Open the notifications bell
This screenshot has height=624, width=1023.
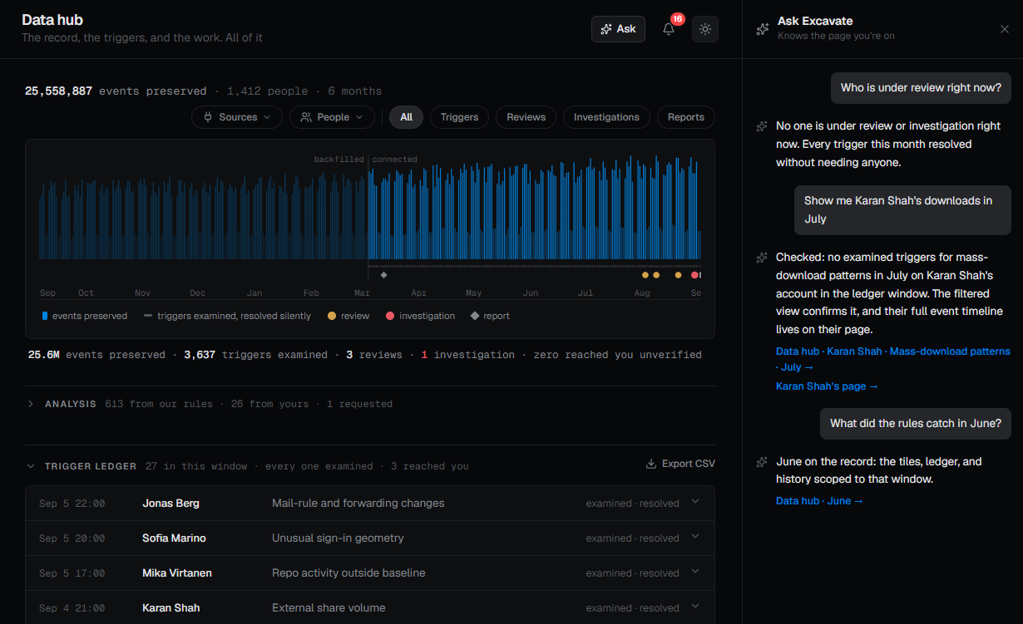click(x=669, y=29)
